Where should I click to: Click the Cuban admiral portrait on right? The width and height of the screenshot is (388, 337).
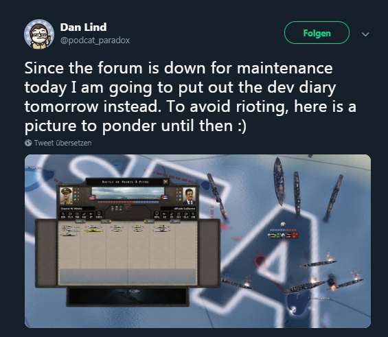point(190,196)
